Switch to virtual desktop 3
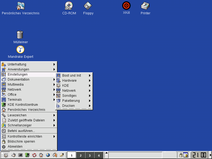The height and width of the screenshot is (159, 212). click(x=90, y=155)
